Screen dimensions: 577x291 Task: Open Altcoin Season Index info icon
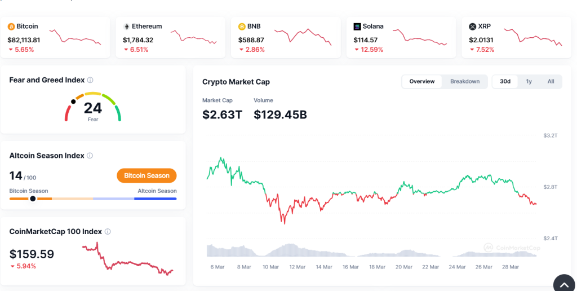[90, 156]
